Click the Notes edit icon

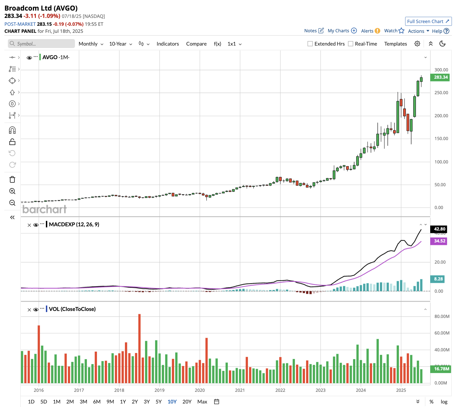321,31
